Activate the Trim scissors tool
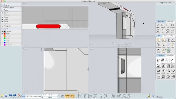This screenshot has height=99, width=176. tap(169, 40)
